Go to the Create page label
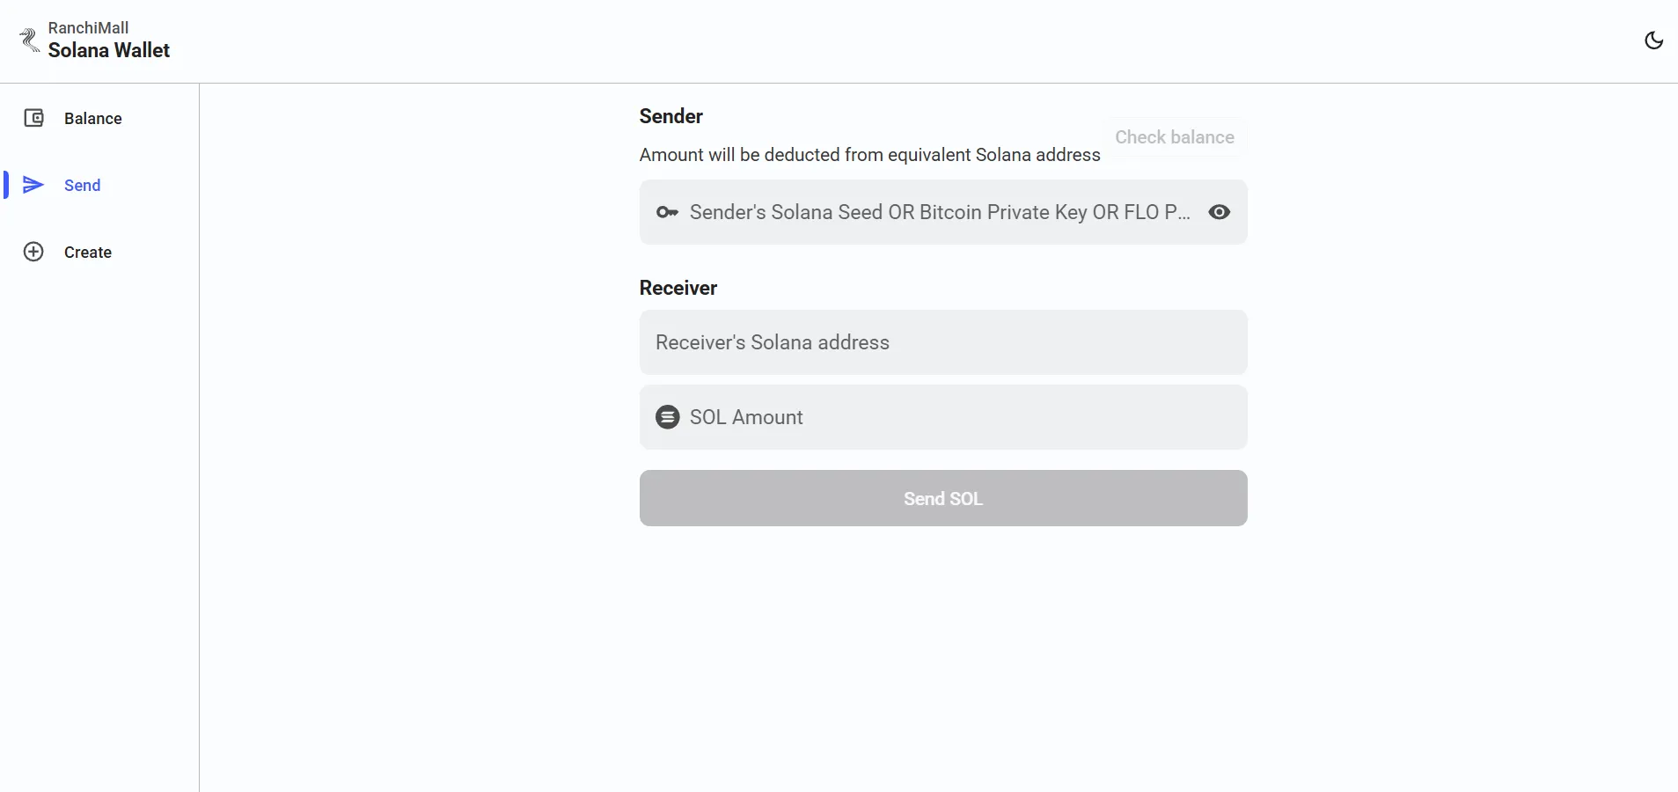Screen dimensions: 1678x792 [x=88, y=253]
